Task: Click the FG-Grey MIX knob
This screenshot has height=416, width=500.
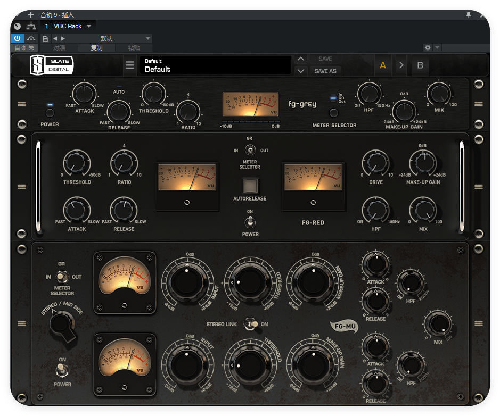Action: 439,94
